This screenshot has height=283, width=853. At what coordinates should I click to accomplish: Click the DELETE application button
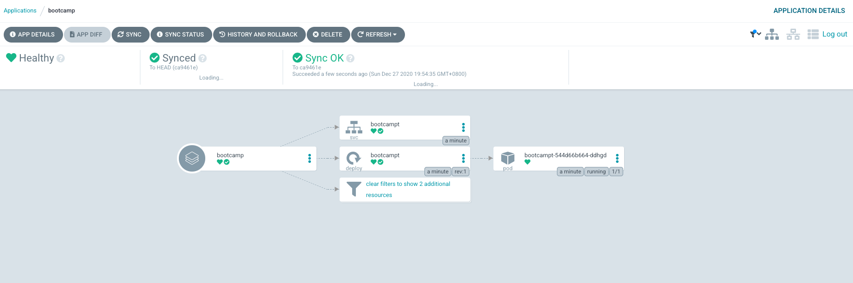coord(328,35)
